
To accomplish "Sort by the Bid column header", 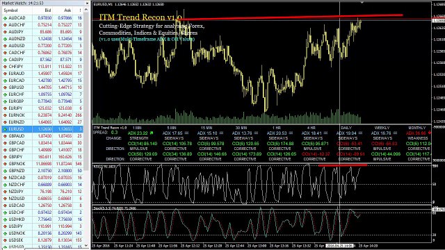I will [x=48, y=10].
